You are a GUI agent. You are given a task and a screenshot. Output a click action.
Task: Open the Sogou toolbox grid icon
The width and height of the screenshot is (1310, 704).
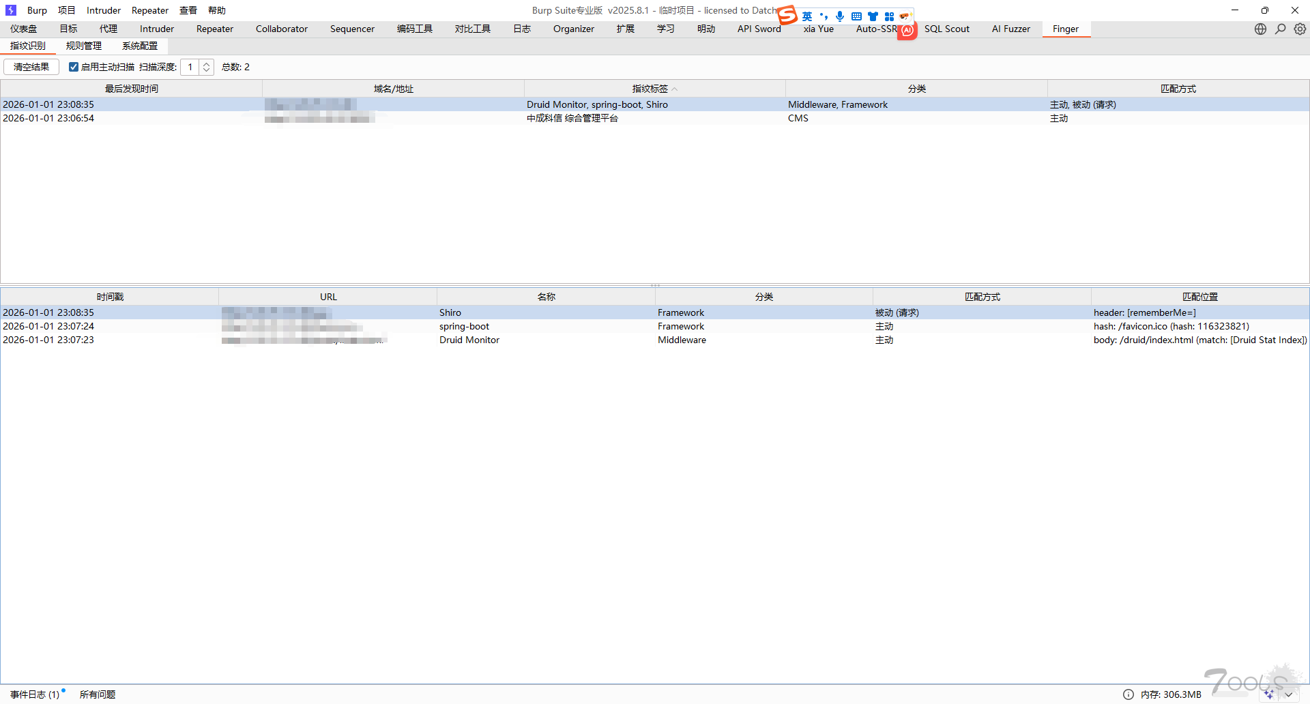coord(889,16)
